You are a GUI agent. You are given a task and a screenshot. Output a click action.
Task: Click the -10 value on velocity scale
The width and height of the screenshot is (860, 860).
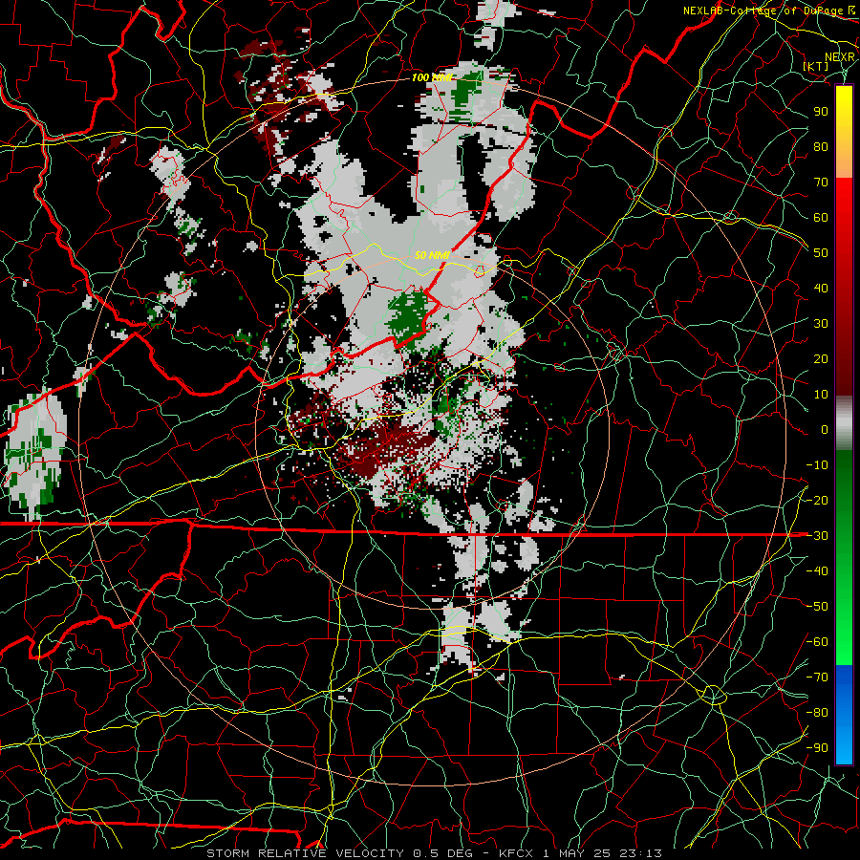817,465
